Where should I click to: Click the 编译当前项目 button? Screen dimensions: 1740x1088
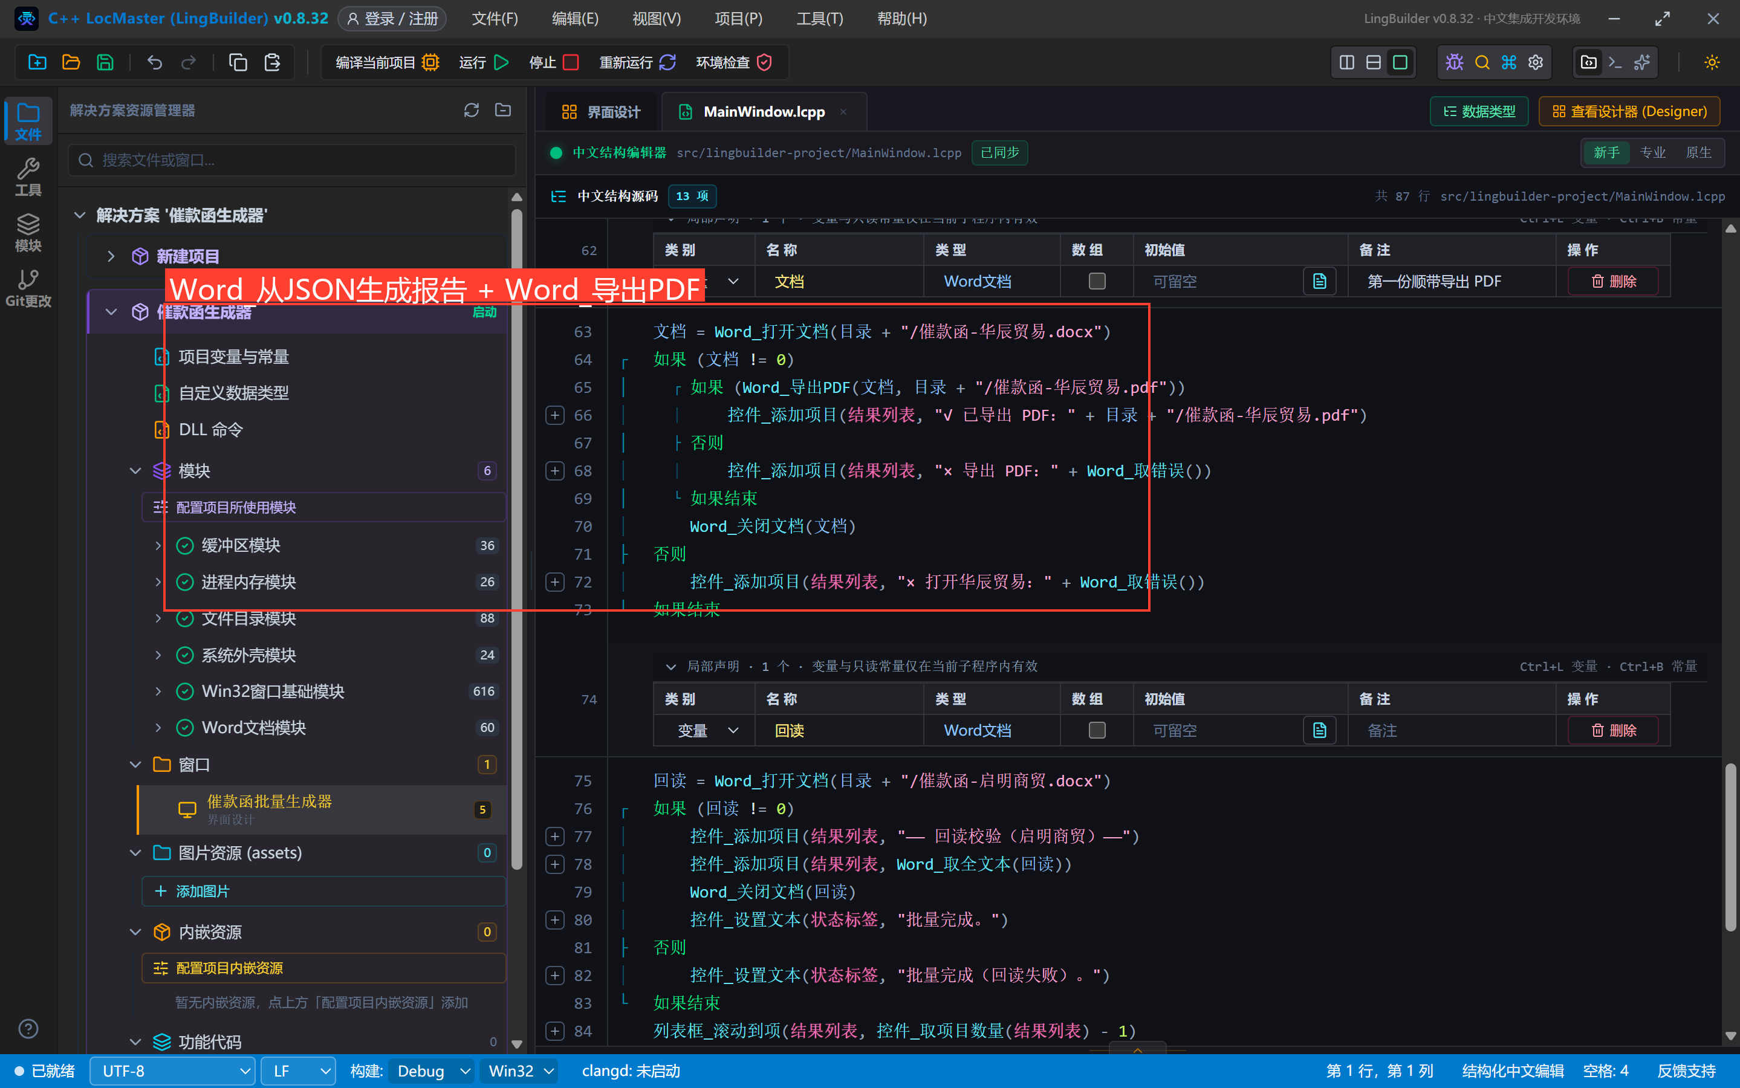[387, 63]
